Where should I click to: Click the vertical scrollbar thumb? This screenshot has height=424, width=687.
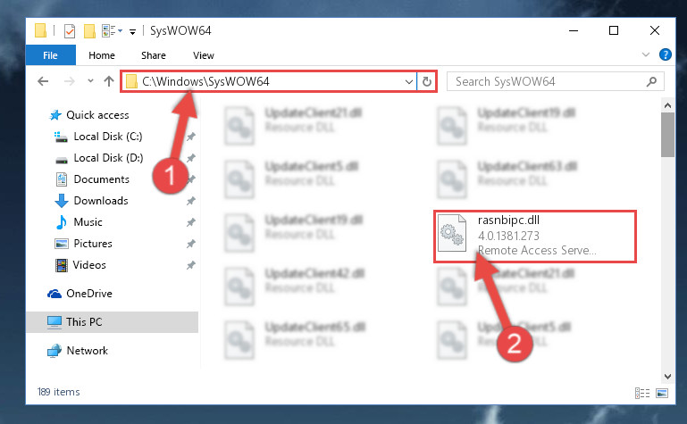667,135
